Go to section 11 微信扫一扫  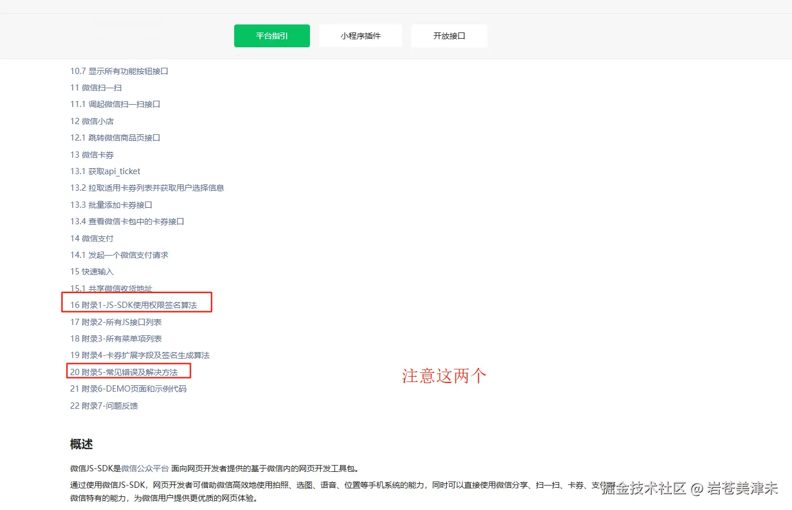pos(96,88)
